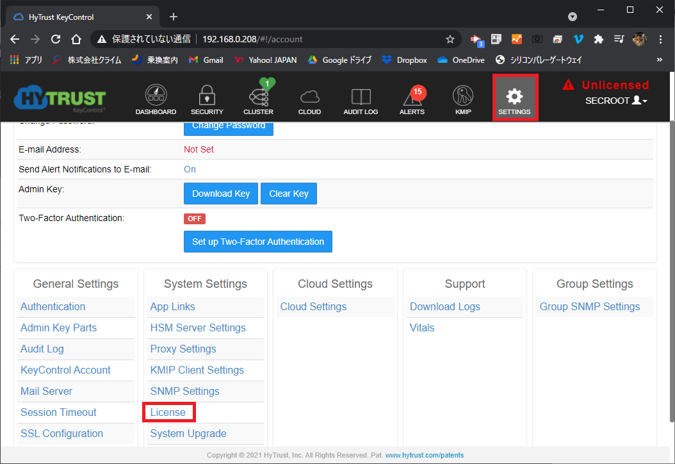
Task: Open the Apps grid bookmark
Action: [26, 60]
